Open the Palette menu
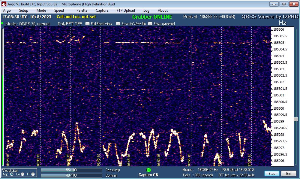300x179 pixels. (82, 11)
